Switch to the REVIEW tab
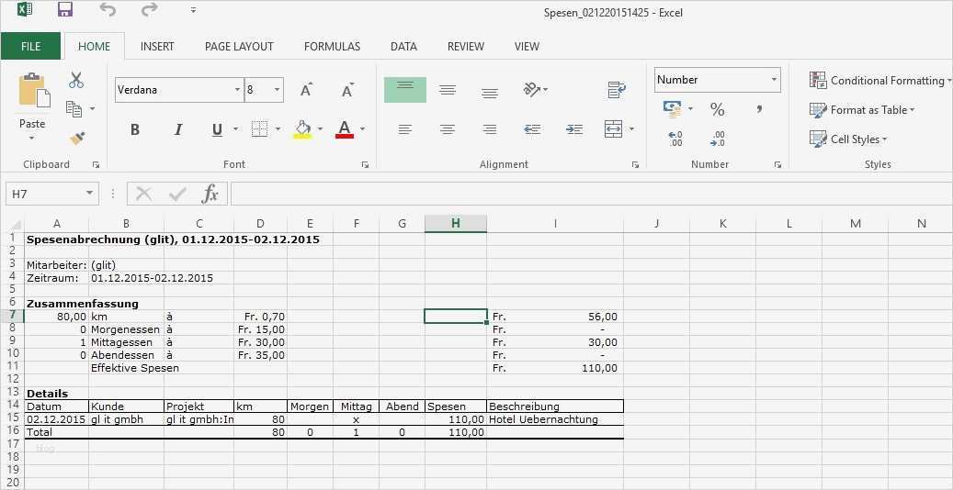Viewport: 953px width, 490px height. tap(466, 46)
